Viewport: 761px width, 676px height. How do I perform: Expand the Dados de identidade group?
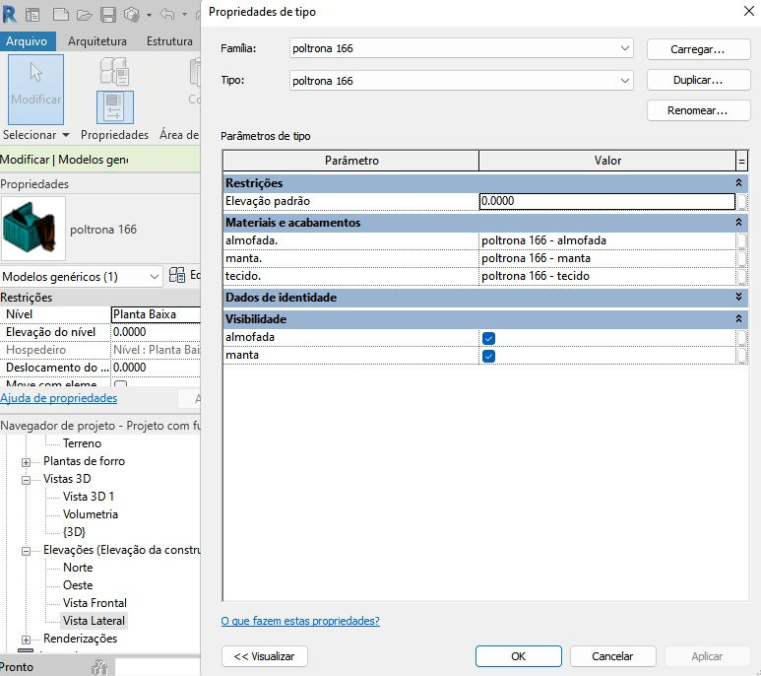(738, 297)
